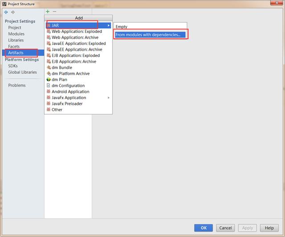Click the Cancel button
The width and height of the screenshot is (285, 237).
tap(225, 228)
